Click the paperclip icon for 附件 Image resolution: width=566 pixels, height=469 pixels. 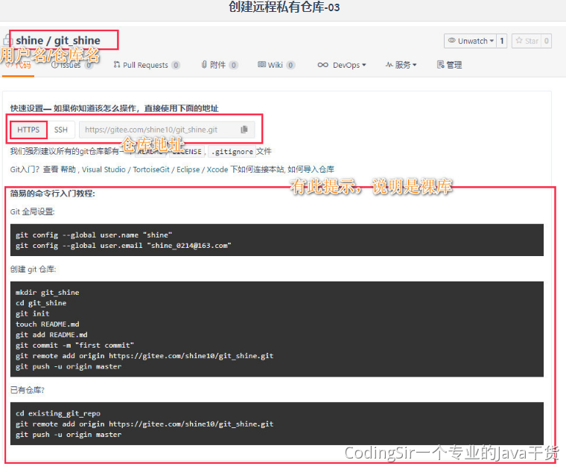(x=204, y=65)
